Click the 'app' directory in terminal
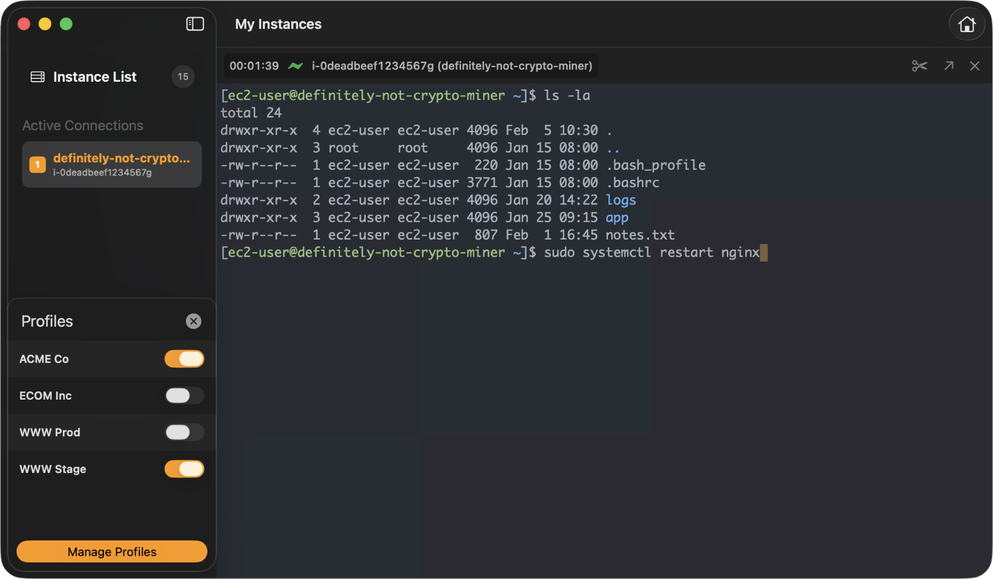 coord(617,218)
